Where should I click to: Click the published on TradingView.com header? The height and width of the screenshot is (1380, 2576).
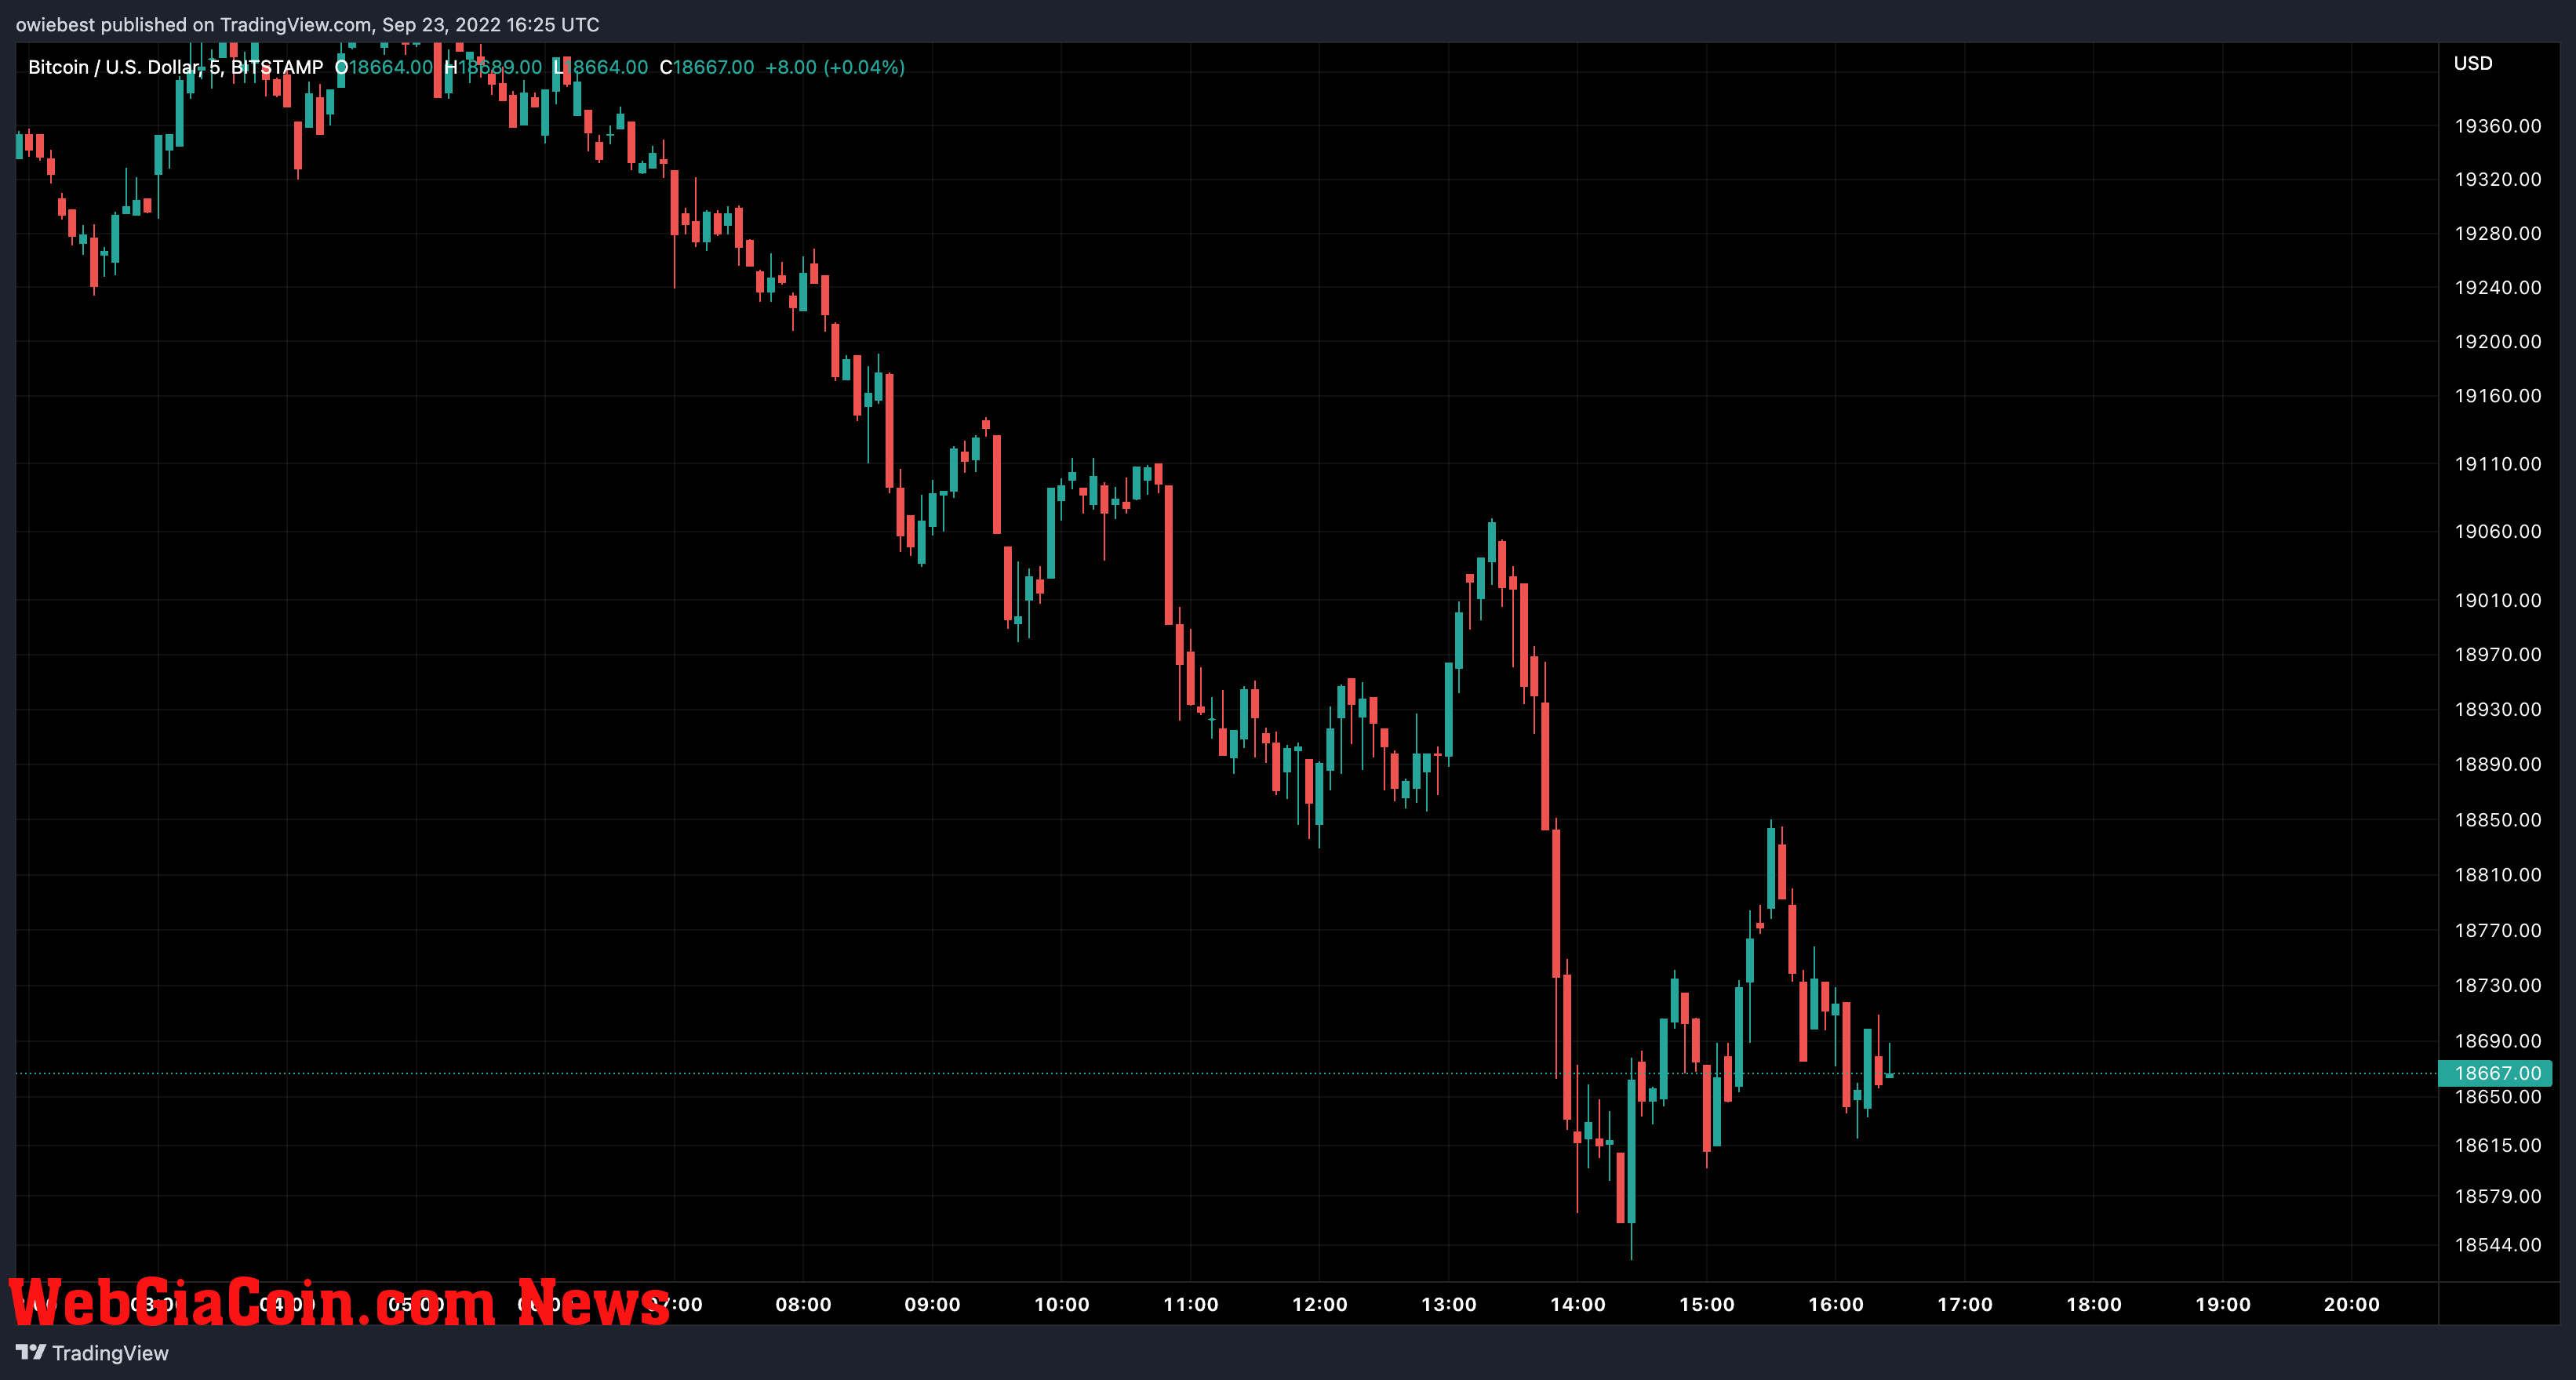pyautogui.click(x=308, y=24)
